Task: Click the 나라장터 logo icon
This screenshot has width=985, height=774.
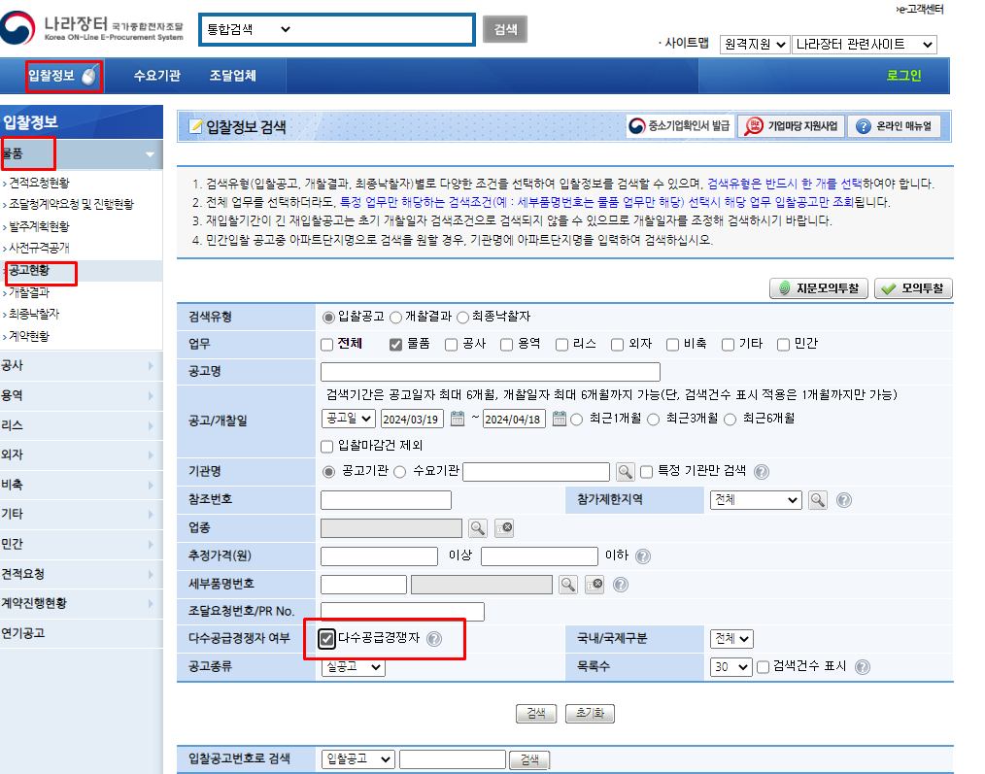Action: pyautogui.click(x=17, y=27)
